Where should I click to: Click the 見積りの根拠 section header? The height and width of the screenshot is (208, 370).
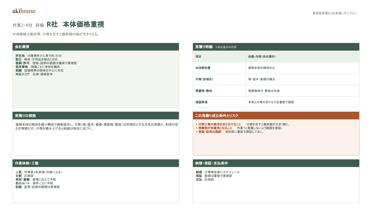coord(96,116)
